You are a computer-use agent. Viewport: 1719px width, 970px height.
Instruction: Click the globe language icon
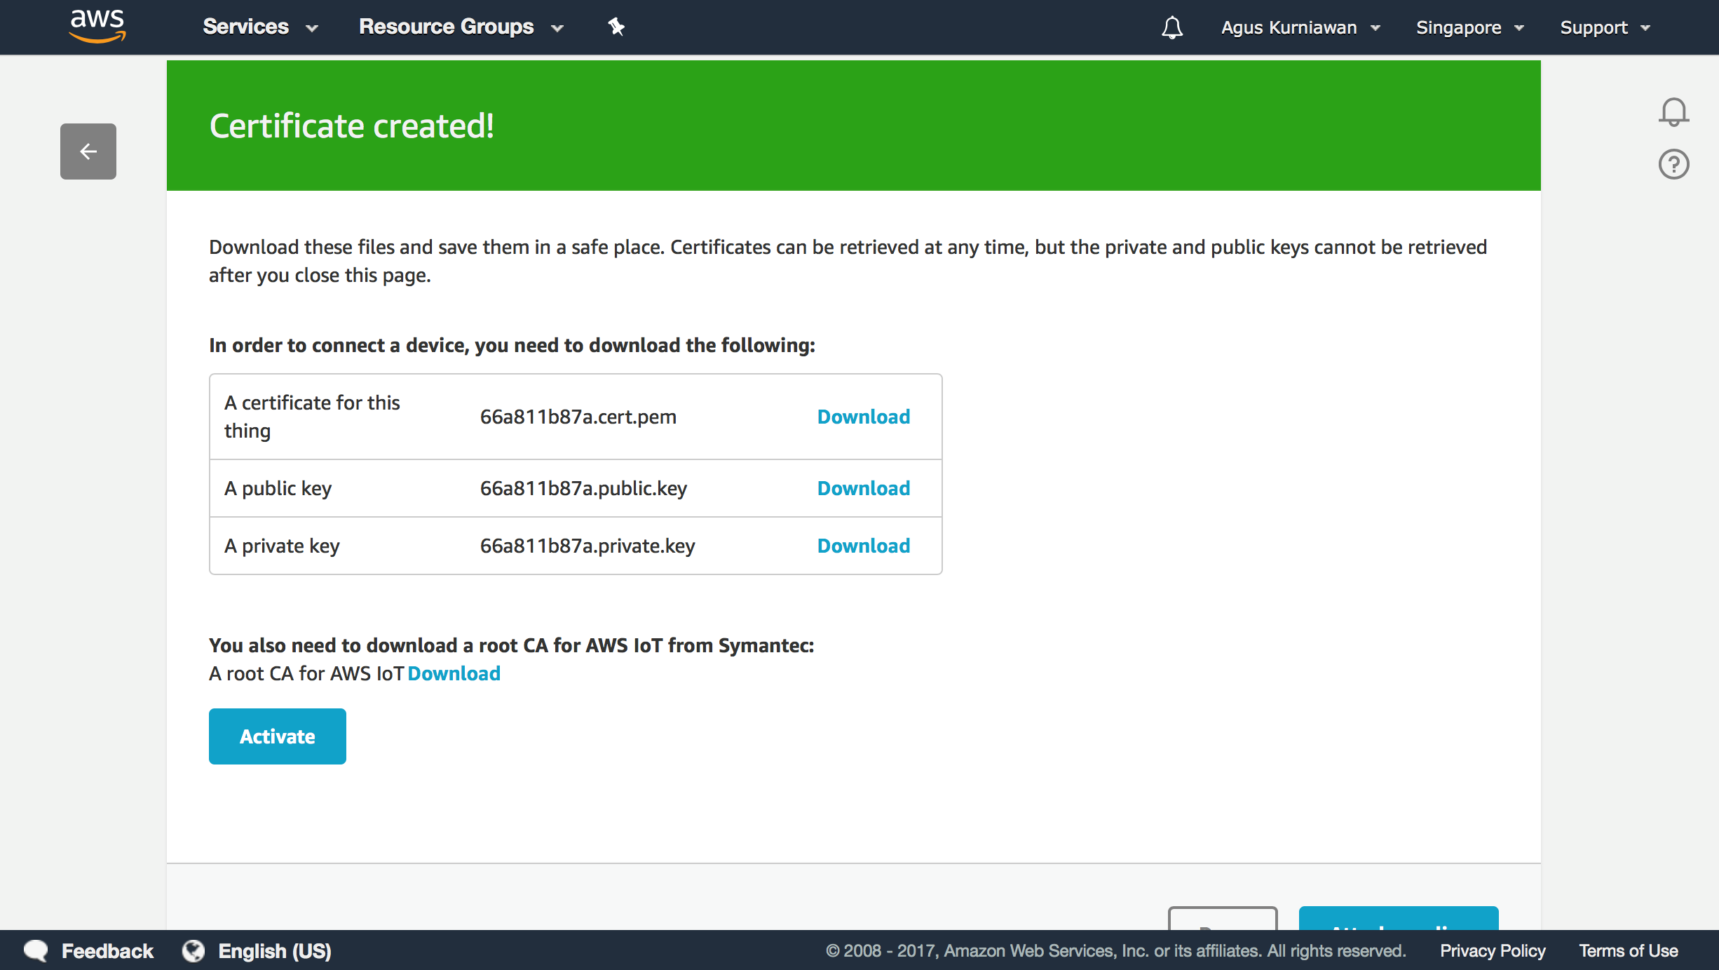(x=193, y=951)
